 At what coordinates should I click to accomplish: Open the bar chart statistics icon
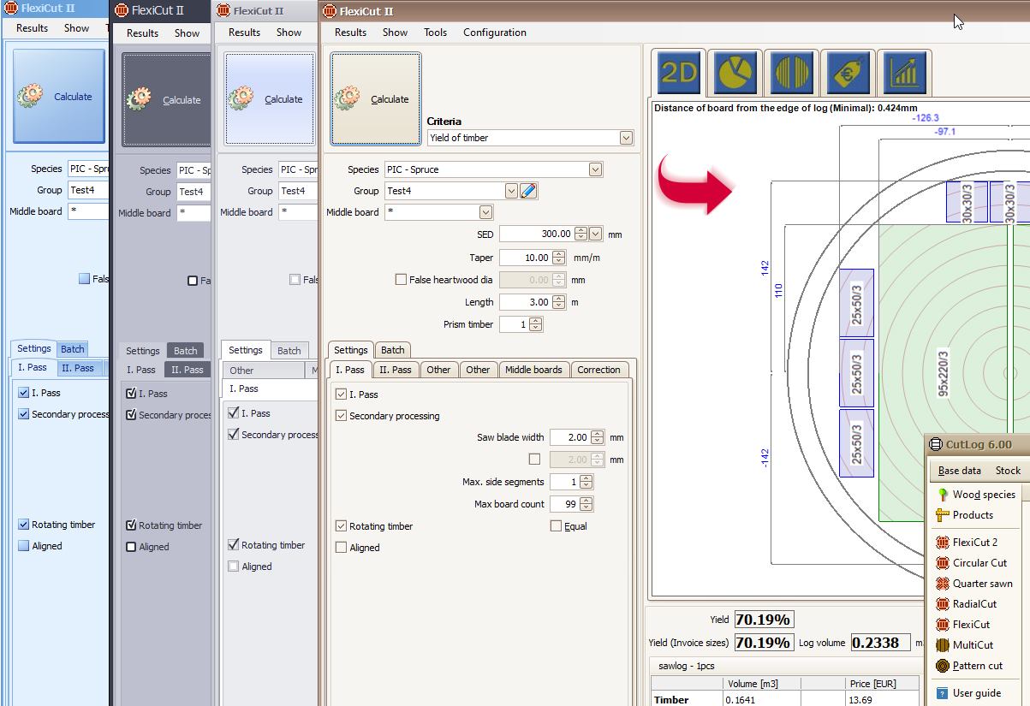[x=903, y=73]
